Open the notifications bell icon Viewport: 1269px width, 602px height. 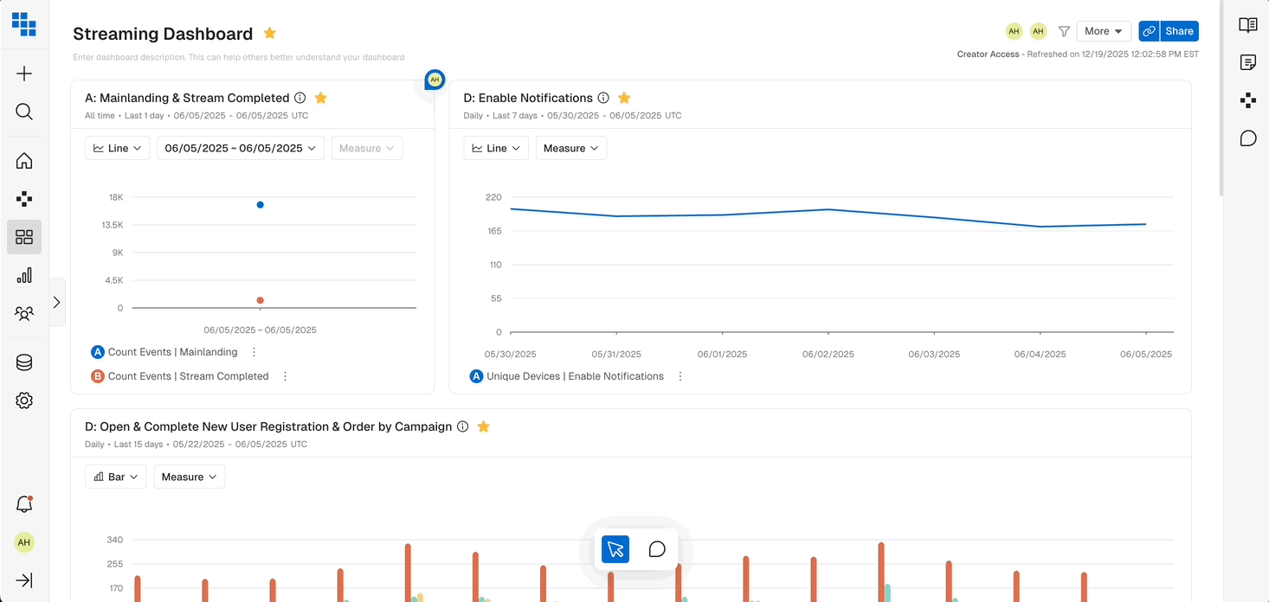pos(24,504)
